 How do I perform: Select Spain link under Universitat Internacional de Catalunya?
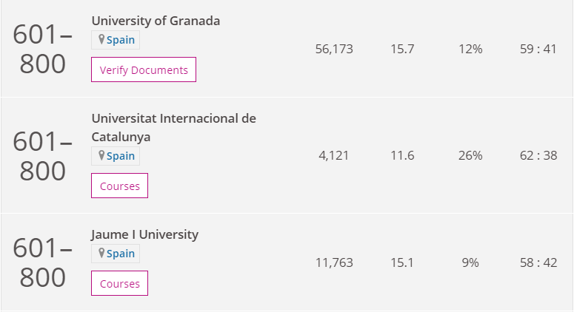coord(121,156)
